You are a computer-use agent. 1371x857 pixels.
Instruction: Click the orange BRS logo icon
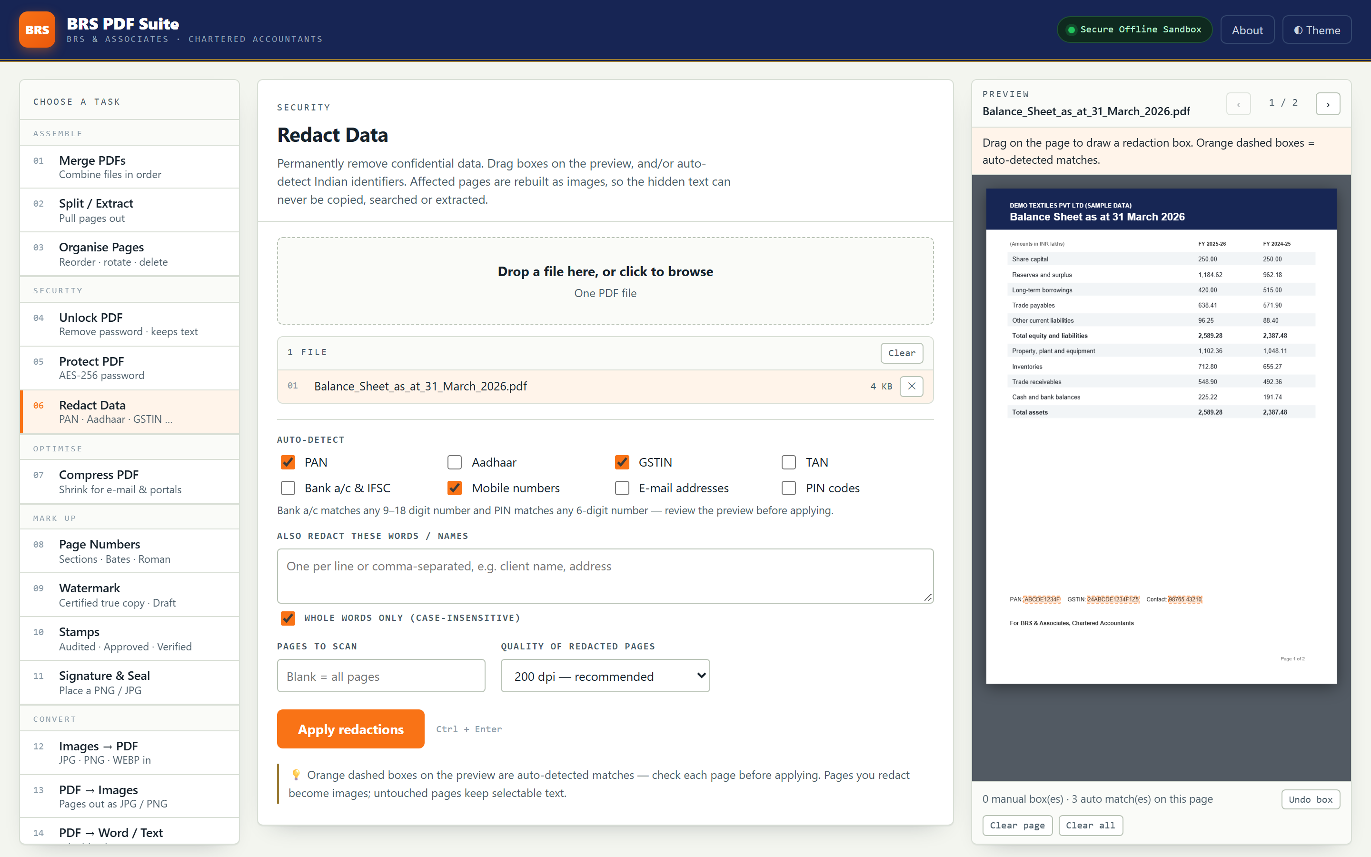coord(37,30)
